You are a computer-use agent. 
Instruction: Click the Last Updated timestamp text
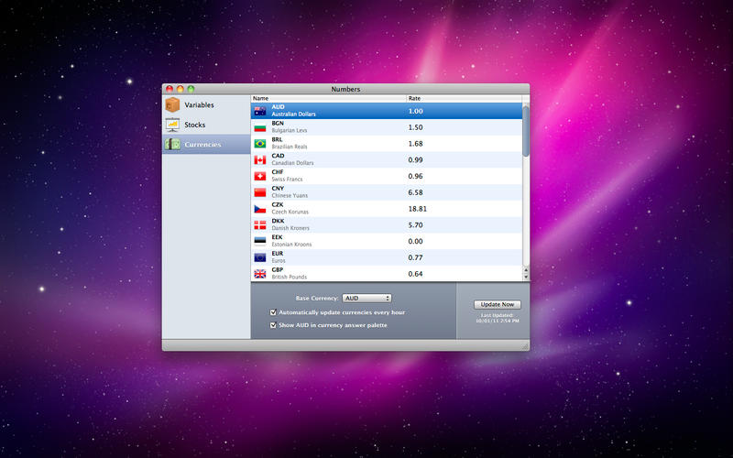(x=498, y=318)
